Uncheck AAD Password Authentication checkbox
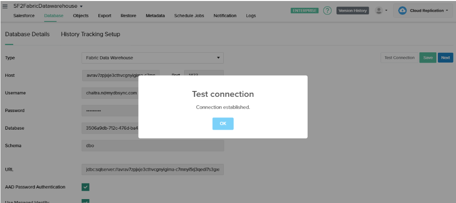 pos(85,187)
